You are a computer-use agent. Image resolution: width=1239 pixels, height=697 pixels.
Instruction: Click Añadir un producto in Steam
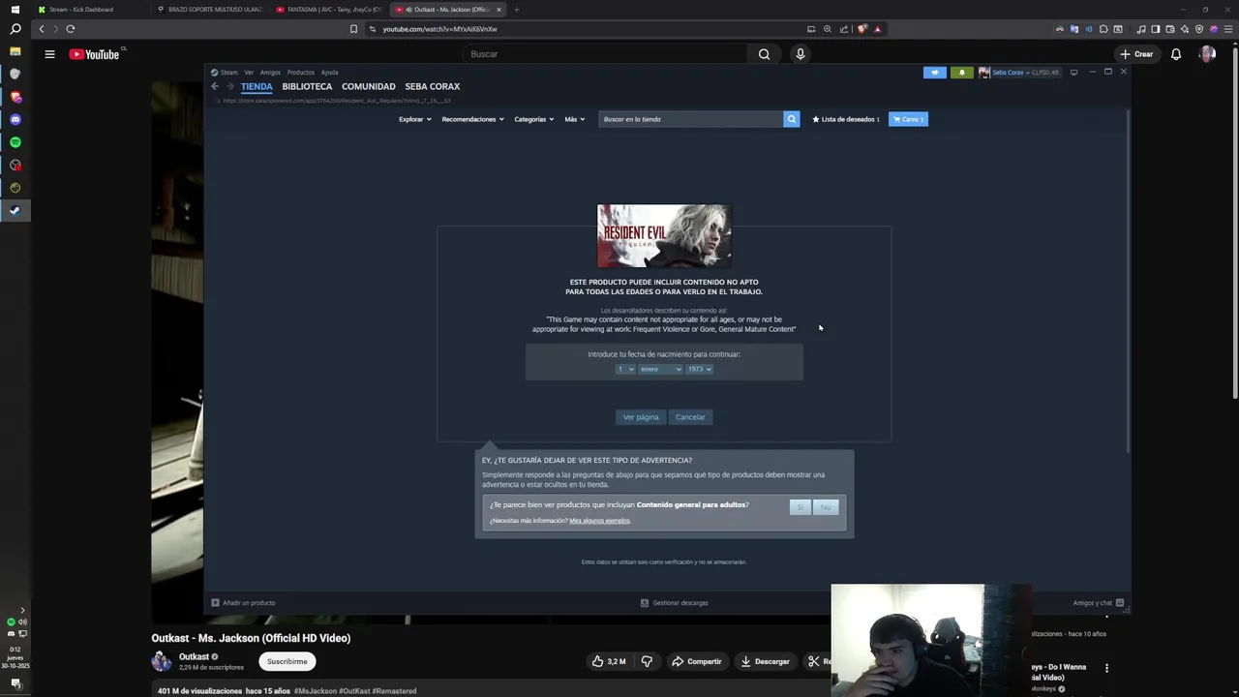243,603
